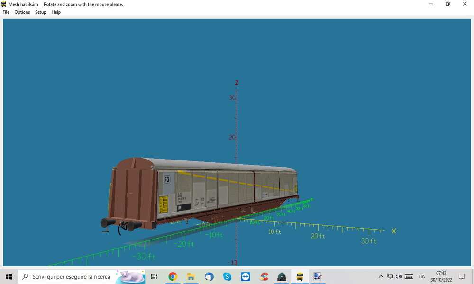Click the 30 ft mark on X axis

369,241
